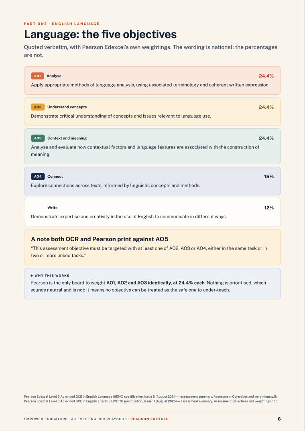The image size is (305, 431).
Task: Click EMPOWER EDUCATORS footer text
Action: click(x=46, y=419)
